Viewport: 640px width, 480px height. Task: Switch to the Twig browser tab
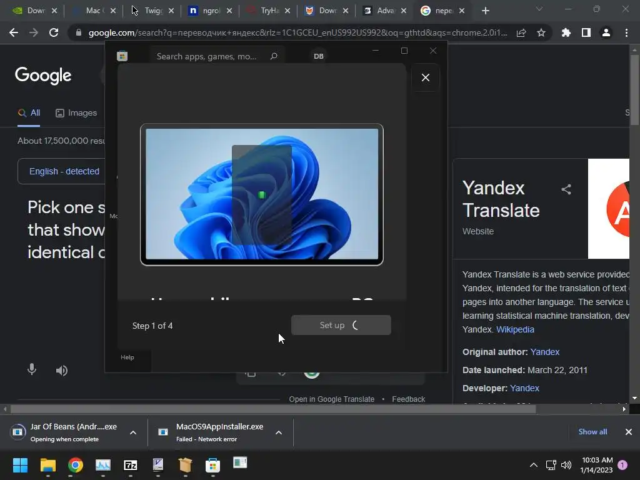click(x=154, y=11)
